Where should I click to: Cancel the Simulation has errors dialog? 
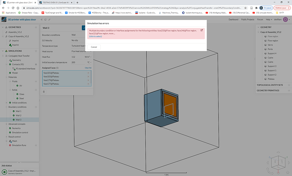tap(94, 47)
